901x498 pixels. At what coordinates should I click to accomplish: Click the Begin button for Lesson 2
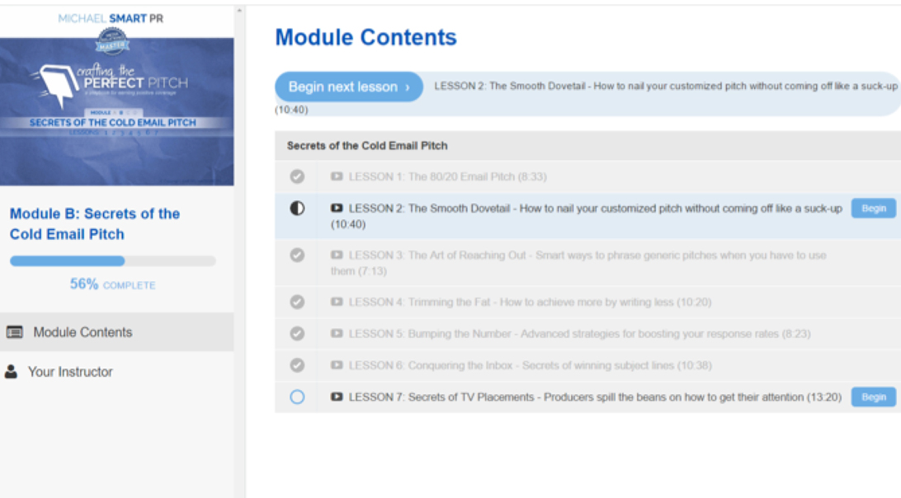tap(873, 209)
